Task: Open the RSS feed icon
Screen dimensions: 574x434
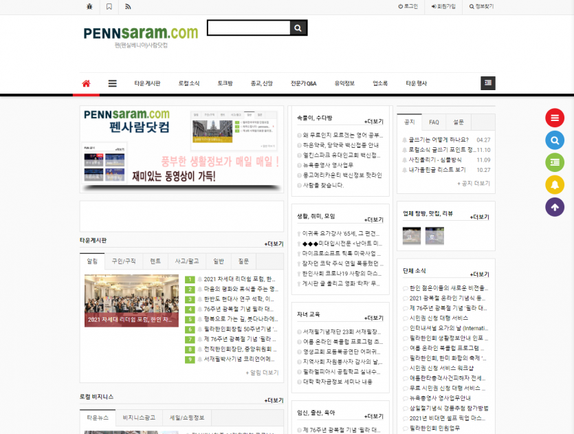Action: click(x=128, y=6)
